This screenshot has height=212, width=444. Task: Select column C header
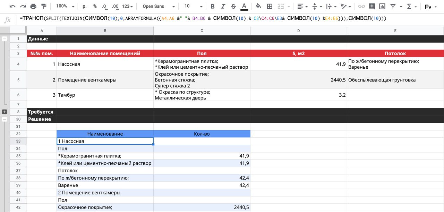(x=202, y=31)
